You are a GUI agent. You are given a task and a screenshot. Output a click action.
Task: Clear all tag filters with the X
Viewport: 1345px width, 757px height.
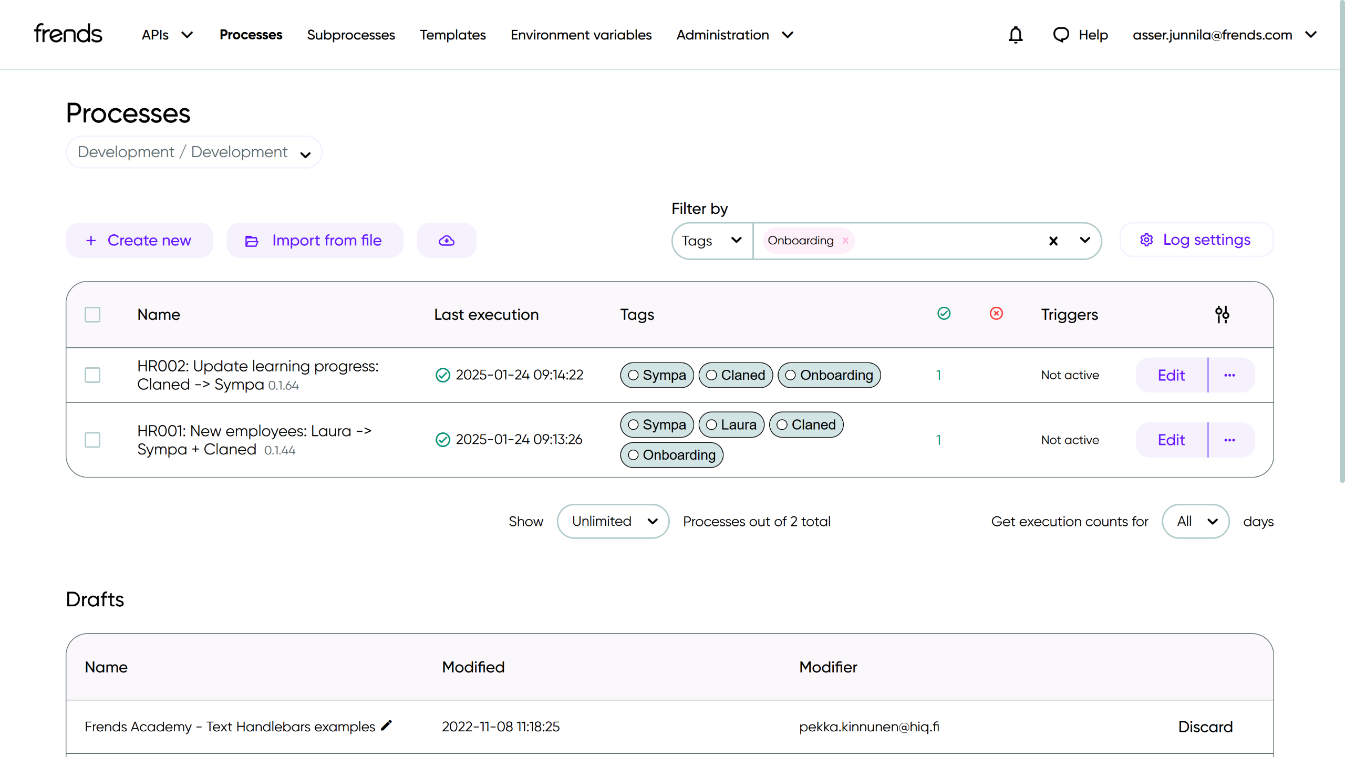(x=1053, y=241)
